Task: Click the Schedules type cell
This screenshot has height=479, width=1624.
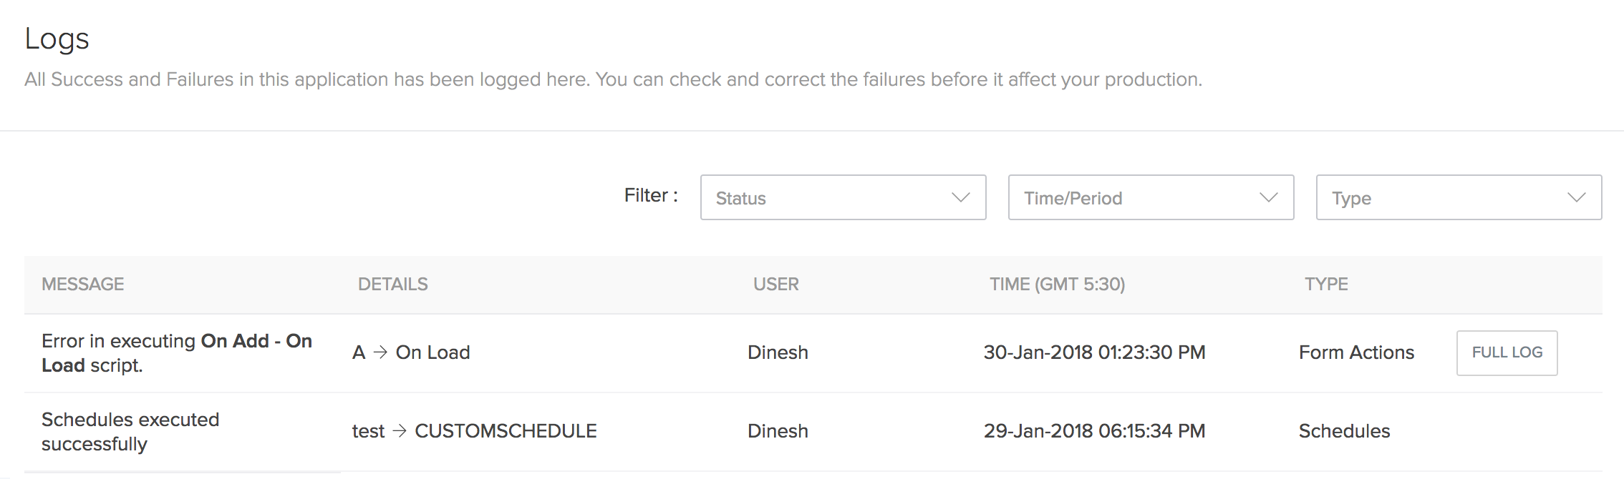Action: [1344, 431]
